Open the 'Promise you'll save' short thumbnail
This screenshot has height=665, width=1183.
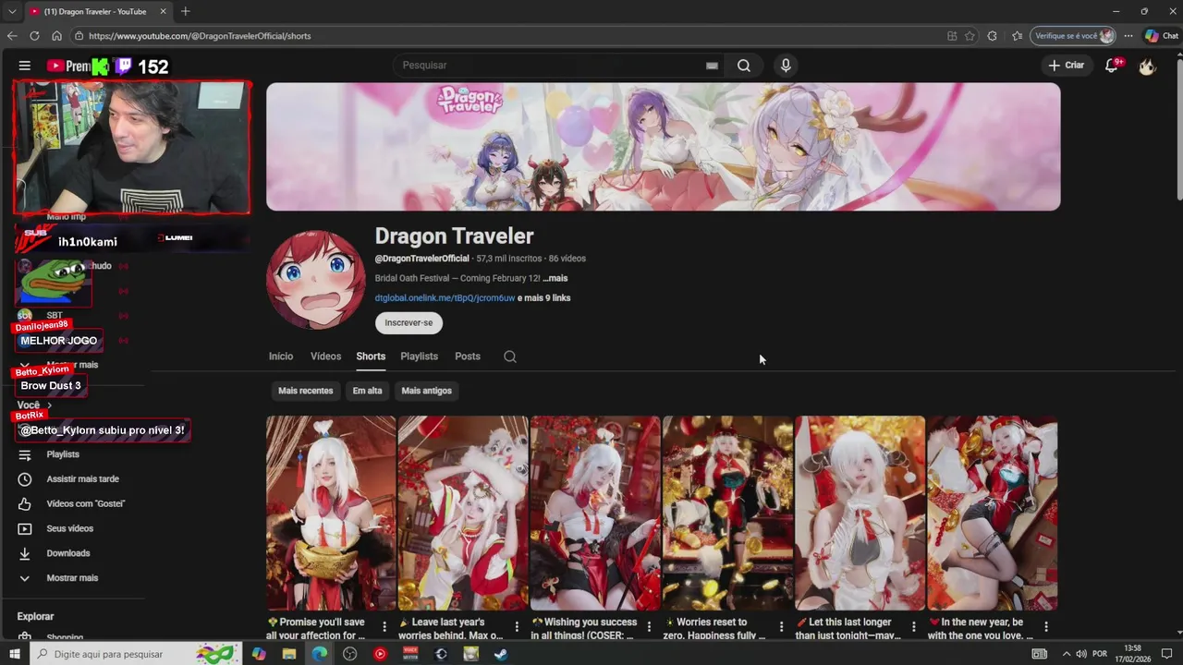(331, 513)
